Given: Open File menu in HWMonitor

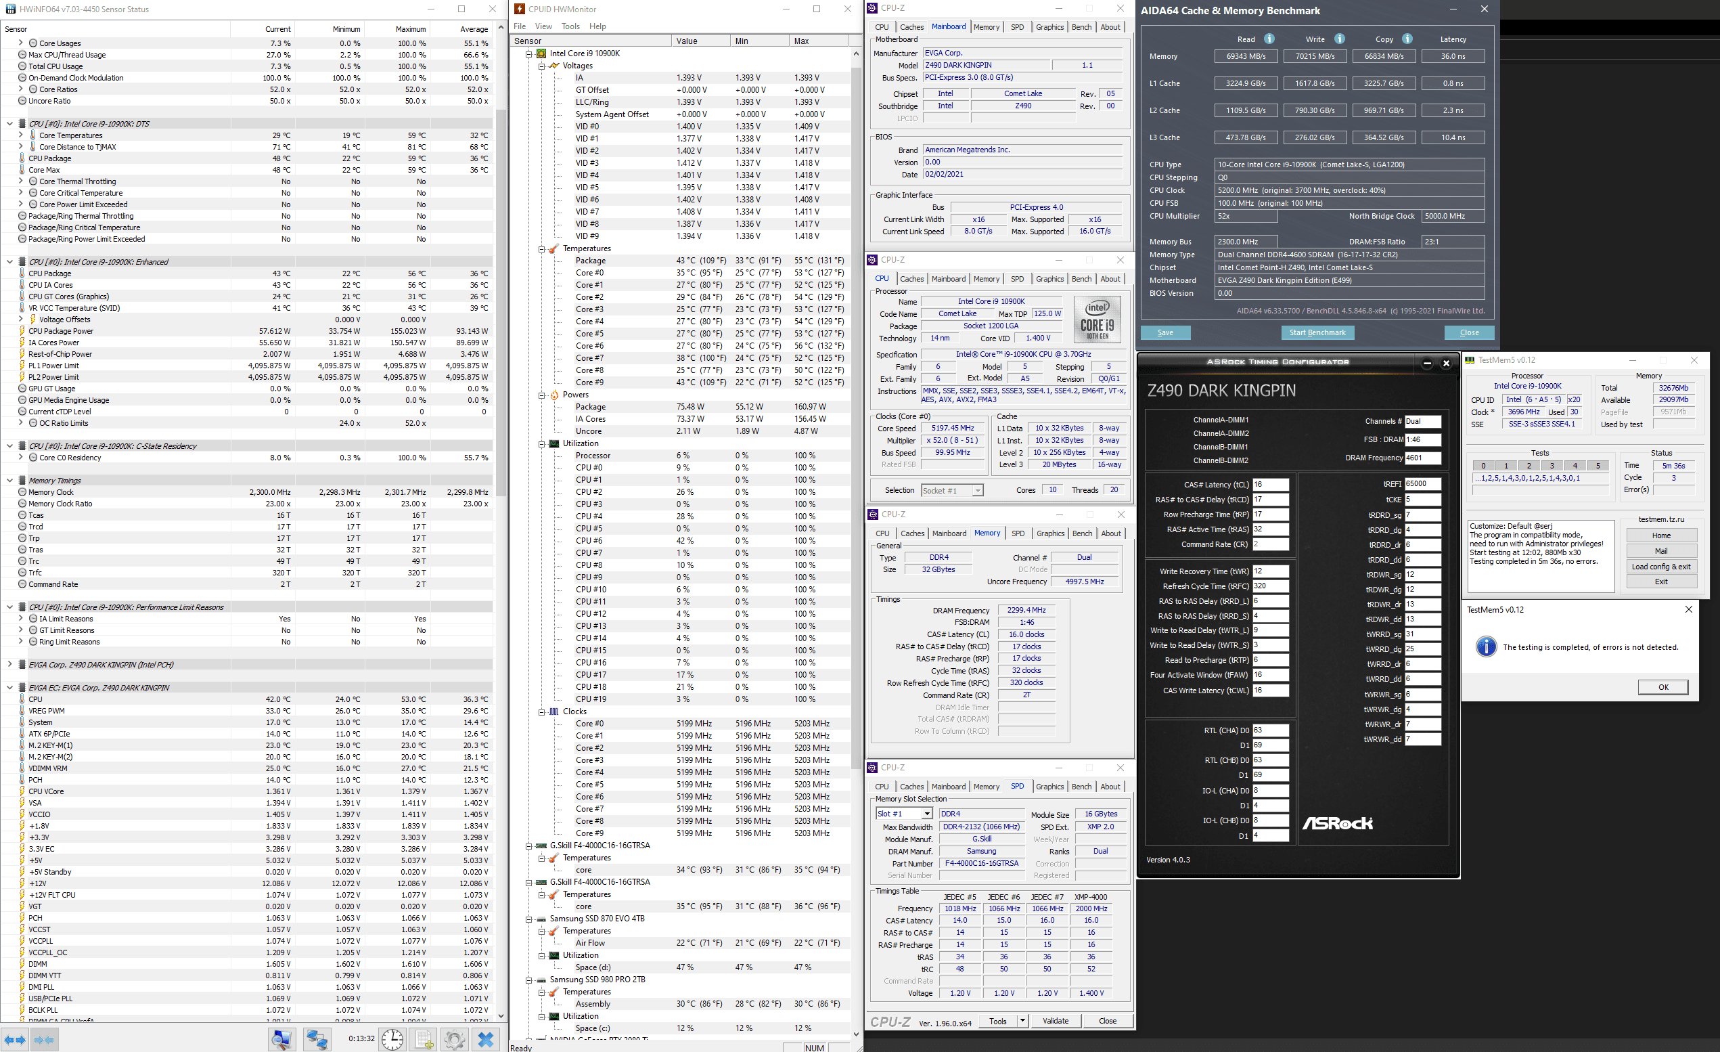Looking at the screenshot, I should (x=520, y=26).
